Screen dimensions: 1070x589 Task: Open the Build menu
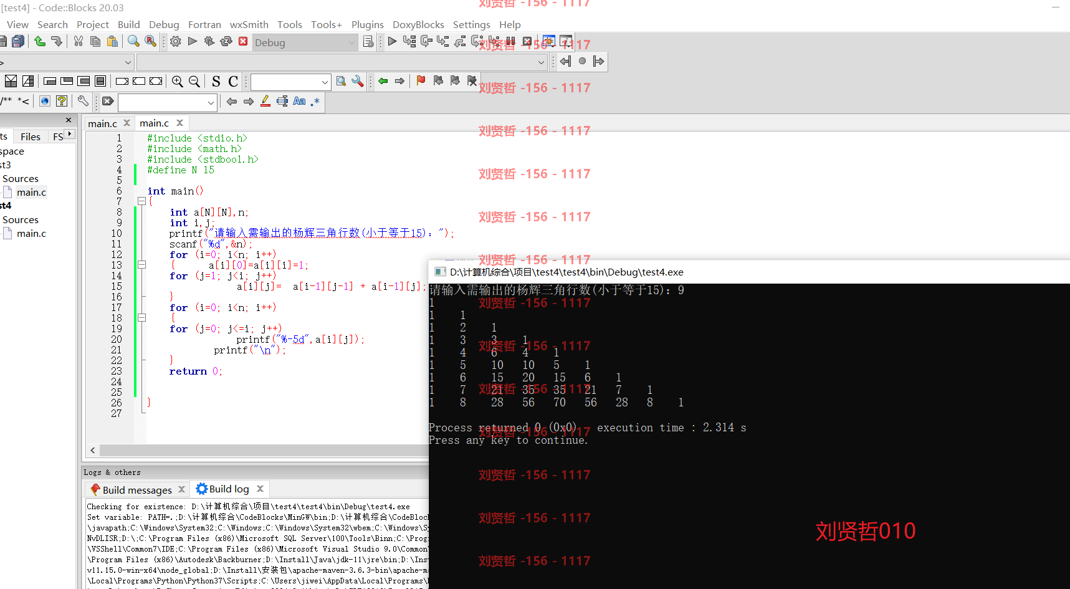(128, 24)
